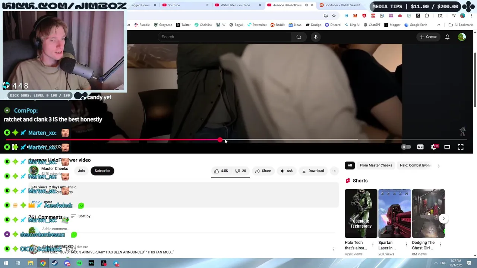Open the YouTube account avatar menu
Screen dimensions: 477x268
point(462,37)
